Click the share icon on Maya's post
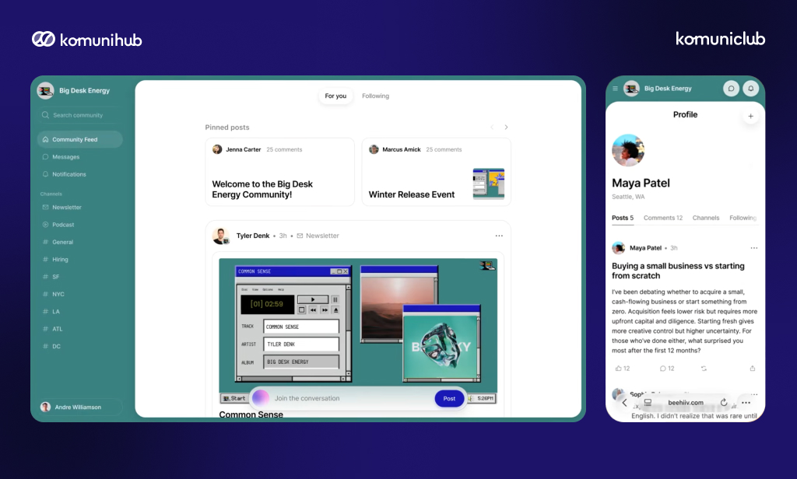This screenshot has height=479, width=797. point(753,369)
